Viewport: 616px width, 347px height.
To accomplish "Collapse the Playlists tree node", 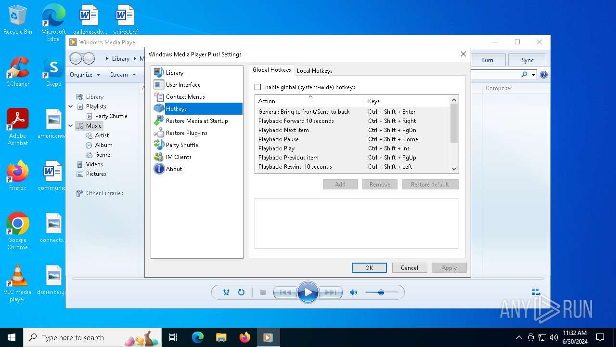I will point(71,106).
